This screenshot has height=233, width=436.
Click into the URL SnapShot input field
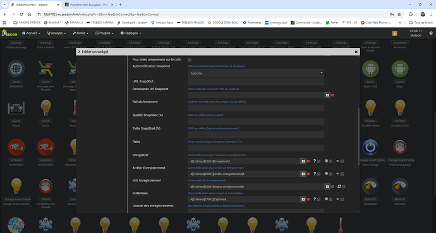coord(256,81)
